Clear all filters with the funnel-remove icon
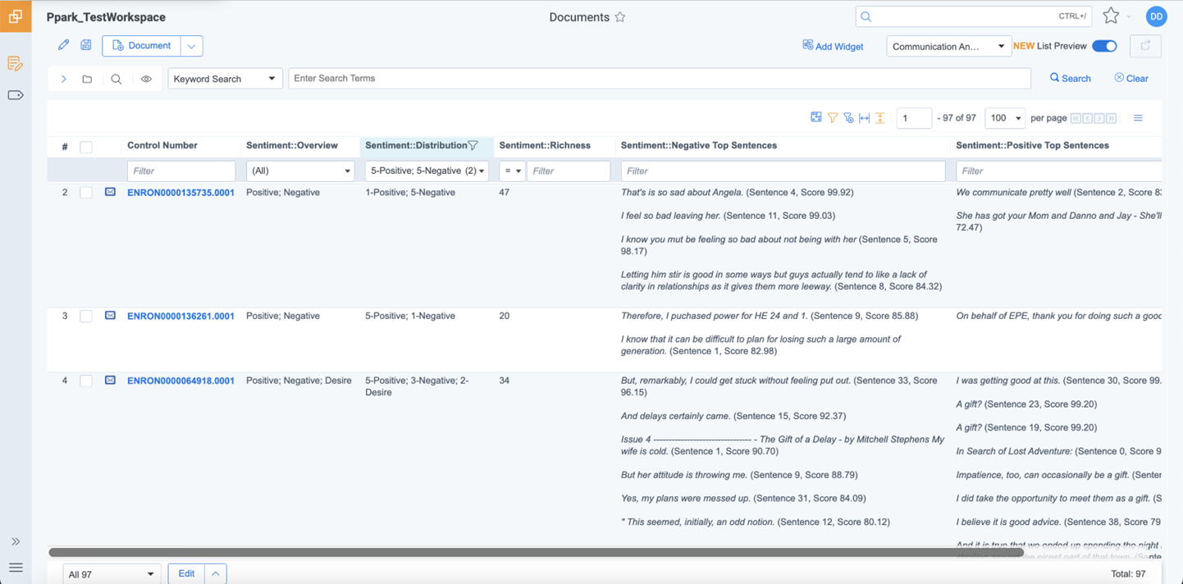Image resolution: width=1183 pixels, height=584 pixels. click(x=848, y=117)
